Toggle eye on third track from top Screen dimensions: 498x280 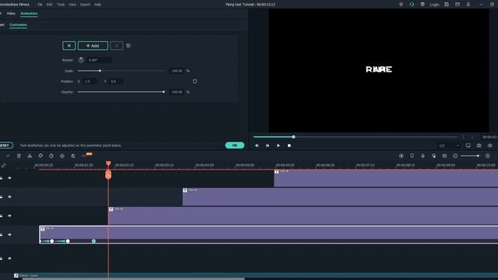[x=9, y=216]
